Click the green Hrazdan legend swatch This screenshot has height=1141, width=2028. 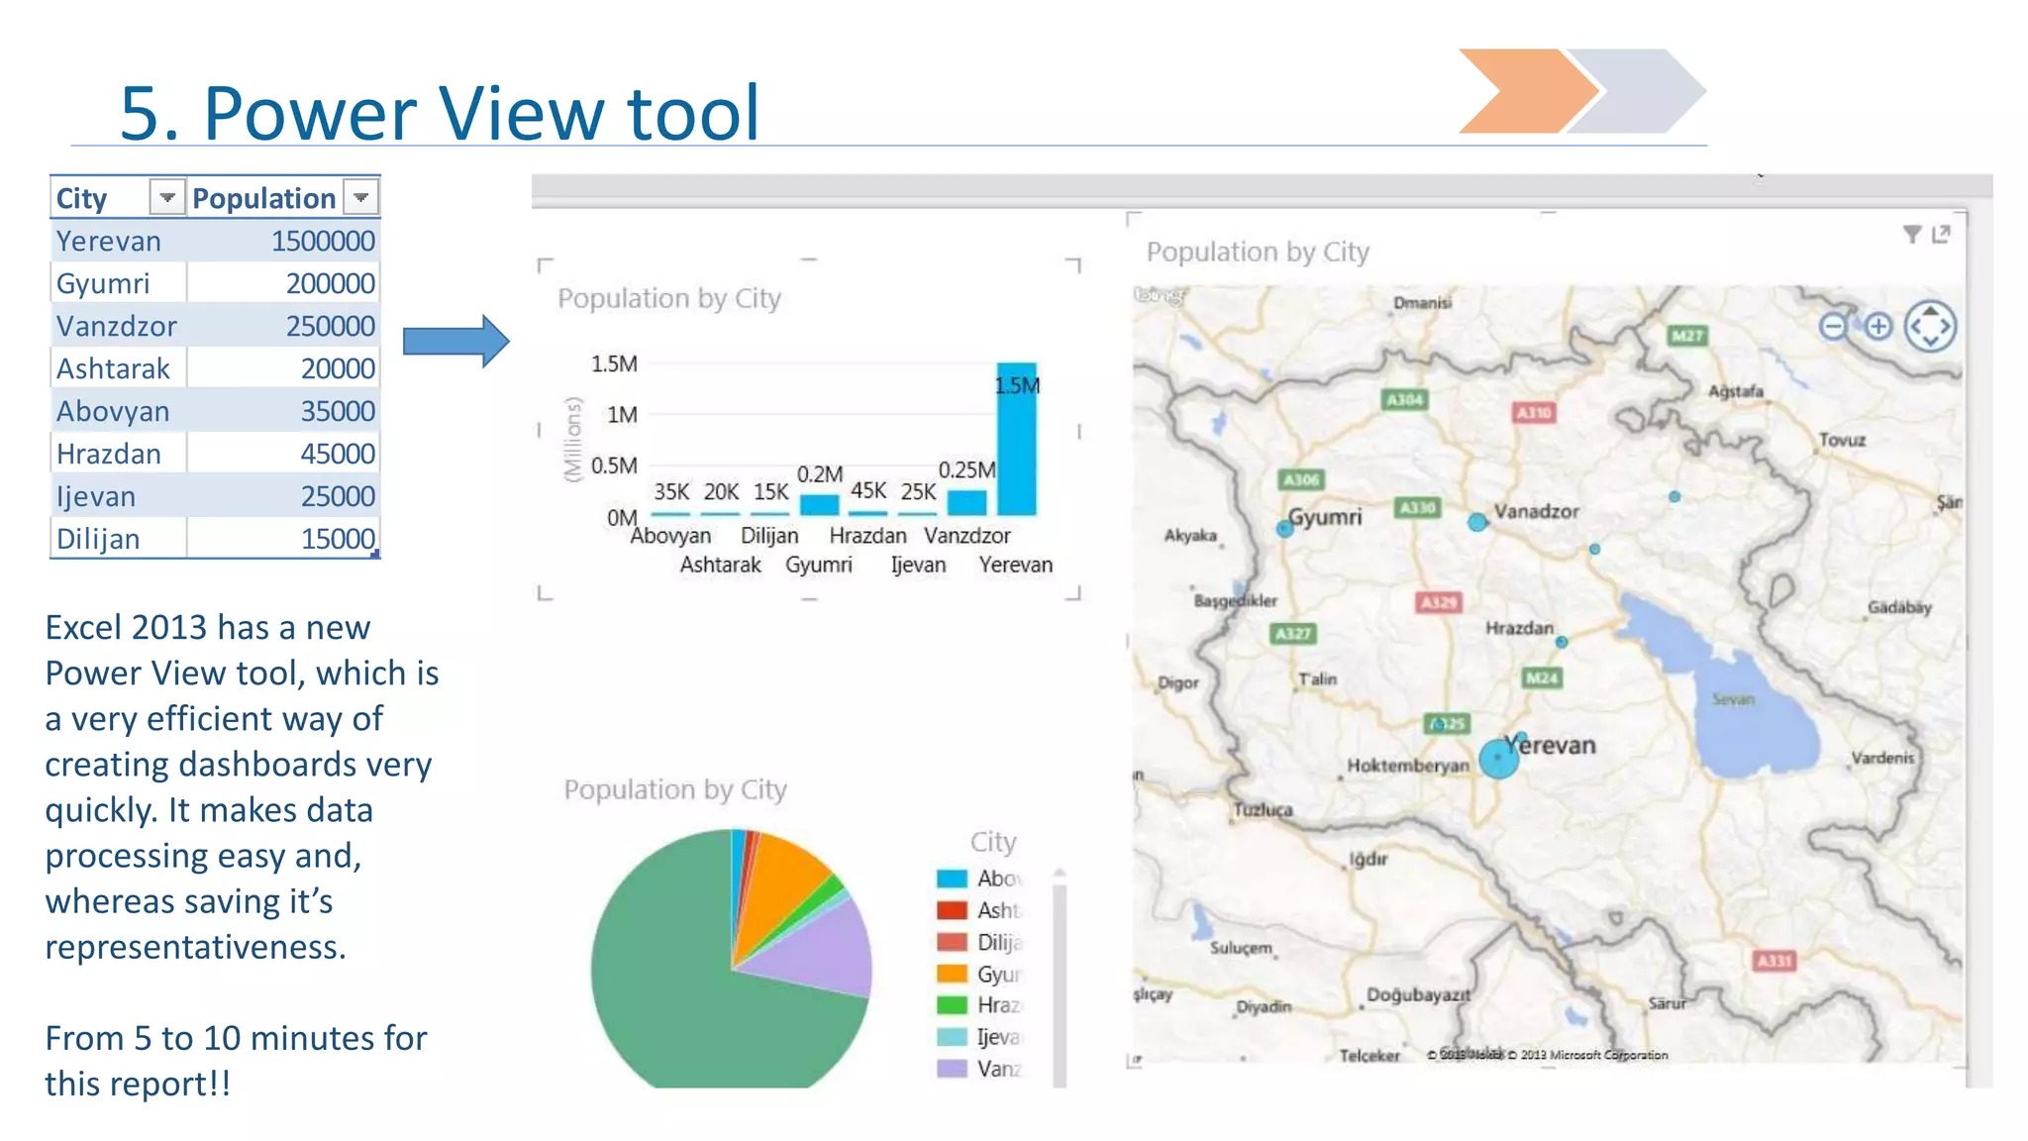tap(952, 1005)
